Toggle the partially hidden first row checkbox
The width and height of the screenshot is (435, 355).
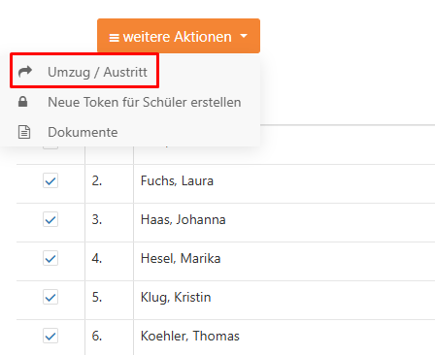pos(50,147)
